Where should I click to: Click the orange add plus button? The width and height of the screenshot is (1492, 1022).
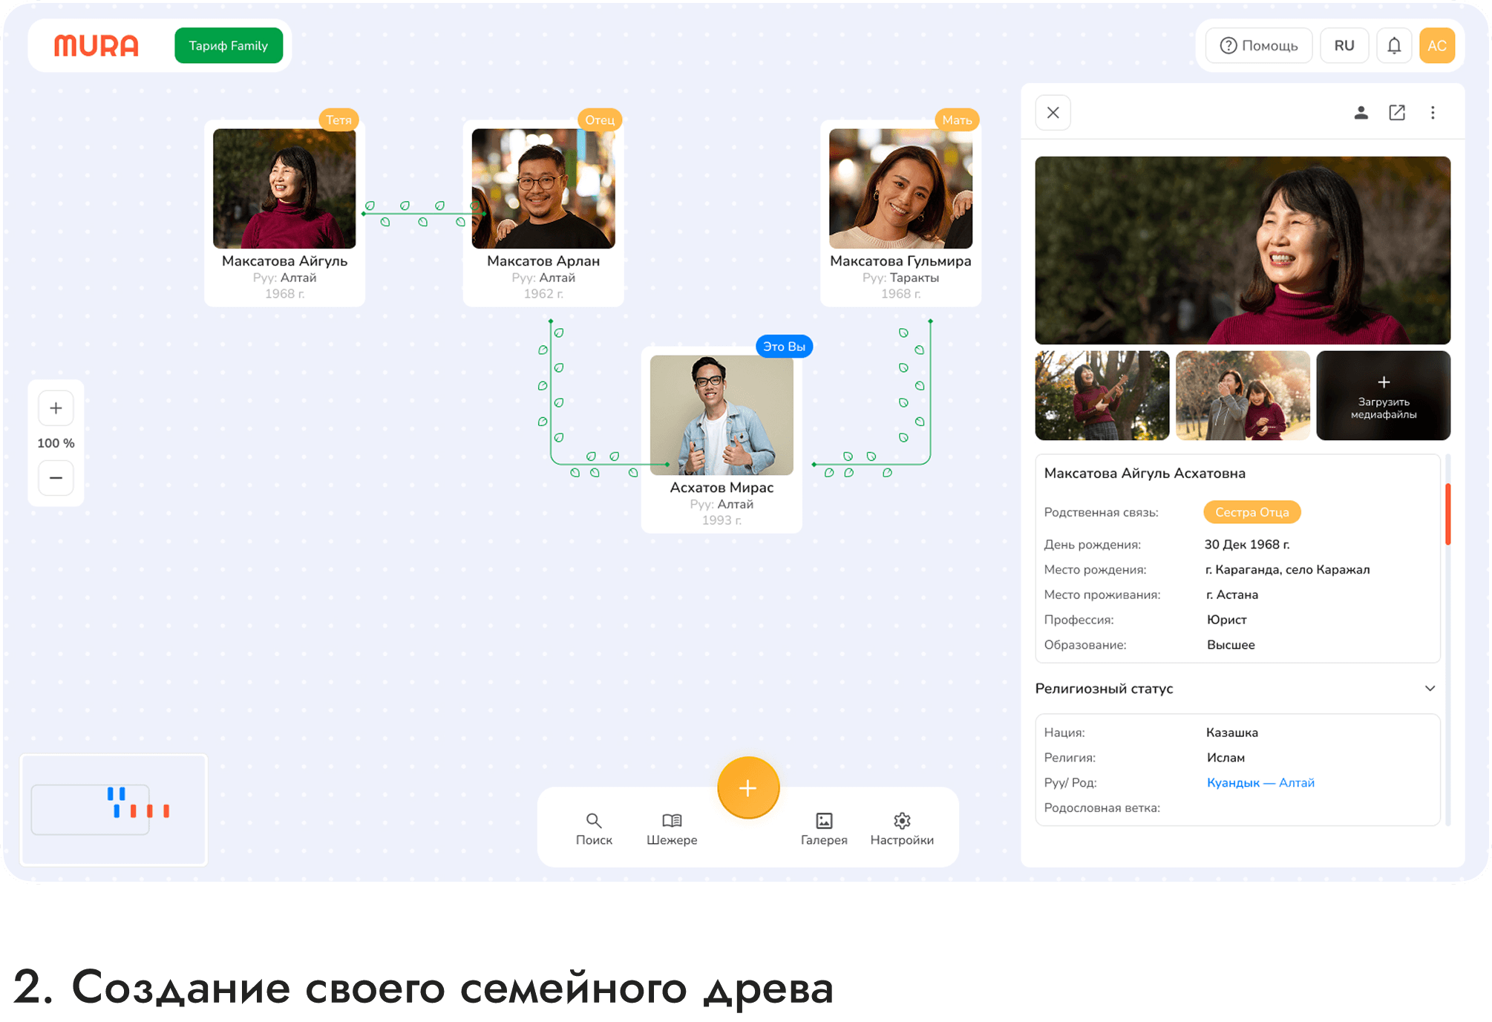(x=747, y=787)
